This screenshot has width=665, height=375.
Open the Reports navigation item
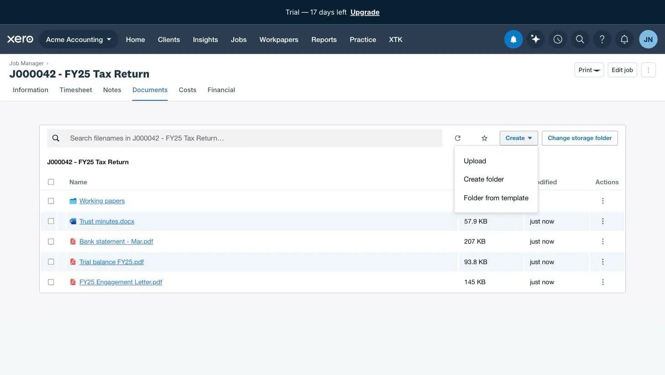[324, 40]
